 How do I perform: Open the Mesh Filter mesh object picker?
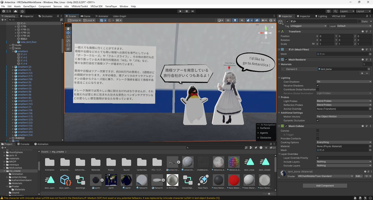pyautogui.click(x=370, y=54)
